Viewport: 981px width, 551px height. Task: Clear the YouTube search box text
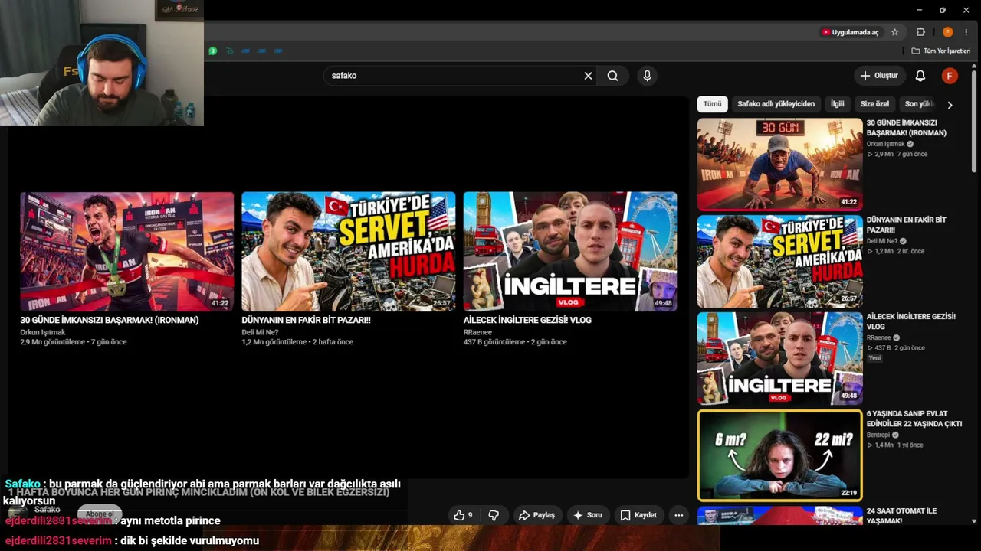[588, 76]
